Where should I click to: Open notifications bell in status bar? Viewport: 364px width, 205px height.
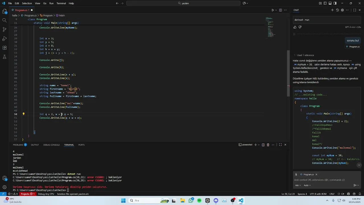(x=360, y=194)
